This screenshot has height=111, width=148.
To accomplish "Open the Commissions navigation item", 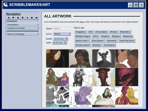I will coord(22,25).
